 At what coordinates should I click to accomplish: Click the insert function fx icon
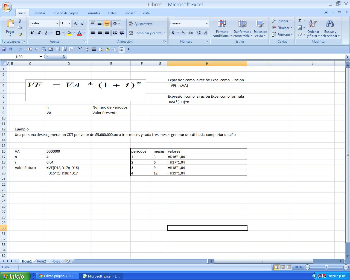(64, 57)
